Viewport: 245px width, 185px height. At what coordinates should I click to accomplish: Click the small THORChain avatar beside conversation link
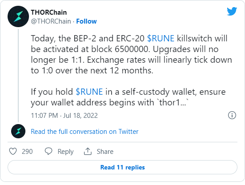(18, 131)
